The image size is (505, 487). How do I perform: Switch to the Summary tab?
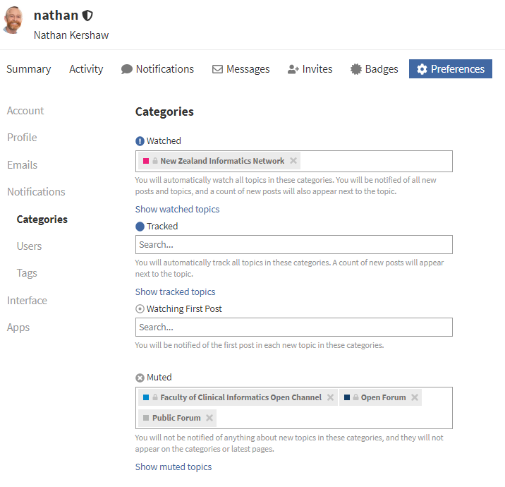29,69
